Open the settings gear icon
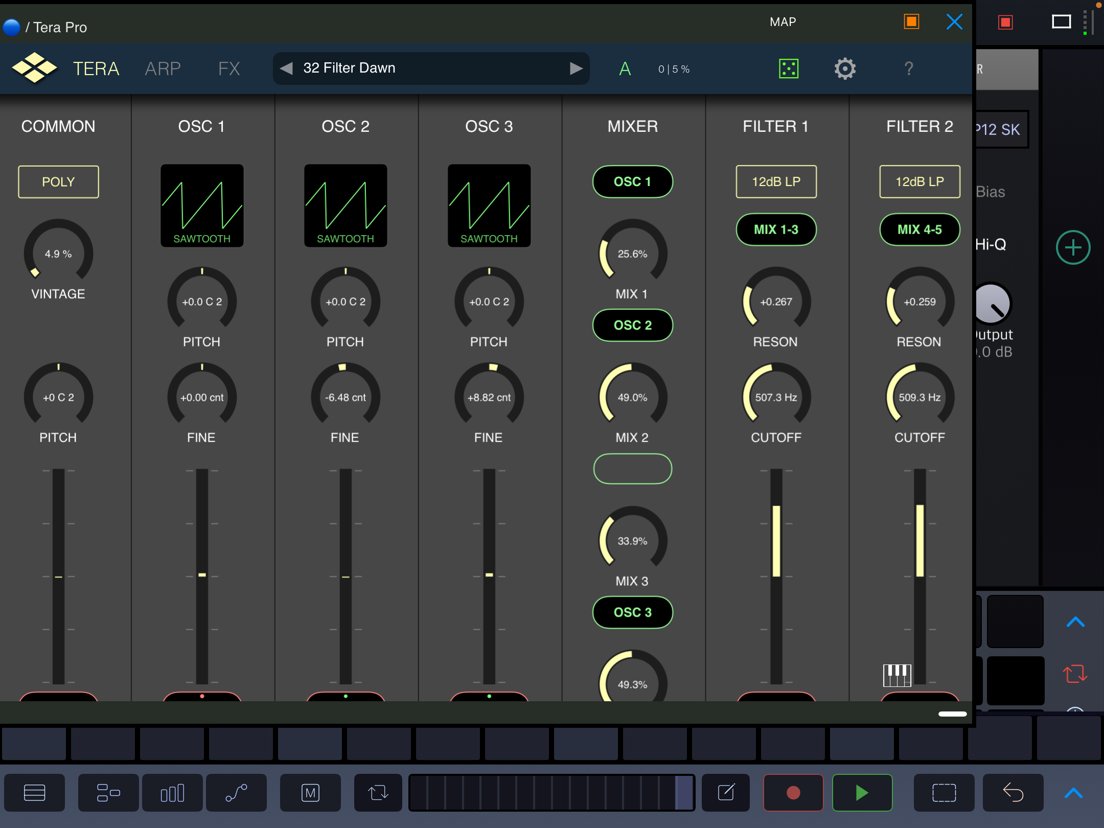The image size is (1104, 828). pos(845,68)
